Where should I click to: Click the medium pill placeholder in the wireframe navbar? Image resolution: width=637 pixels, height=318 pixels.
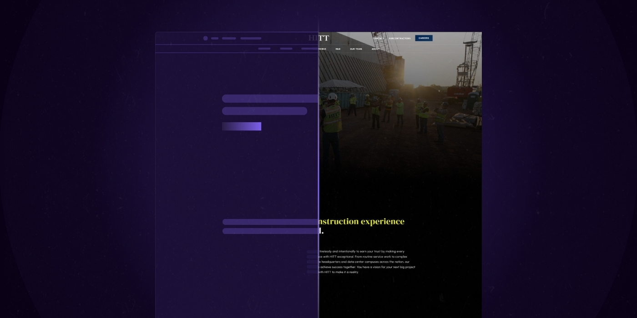point(229,39)
